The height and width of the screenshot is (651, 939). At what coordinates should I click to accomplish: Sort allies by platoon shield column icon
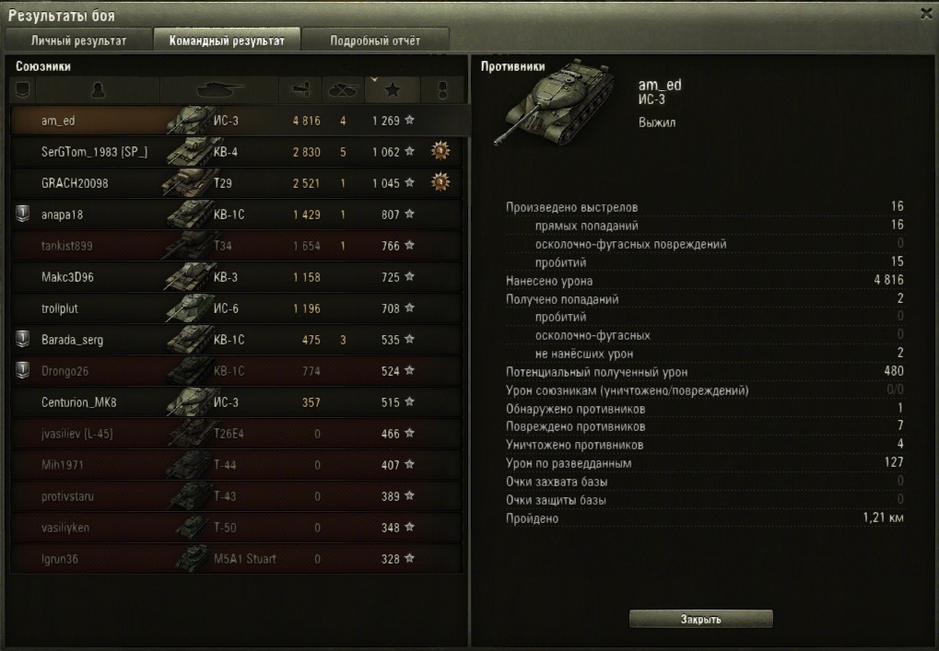tap(23, 90)
